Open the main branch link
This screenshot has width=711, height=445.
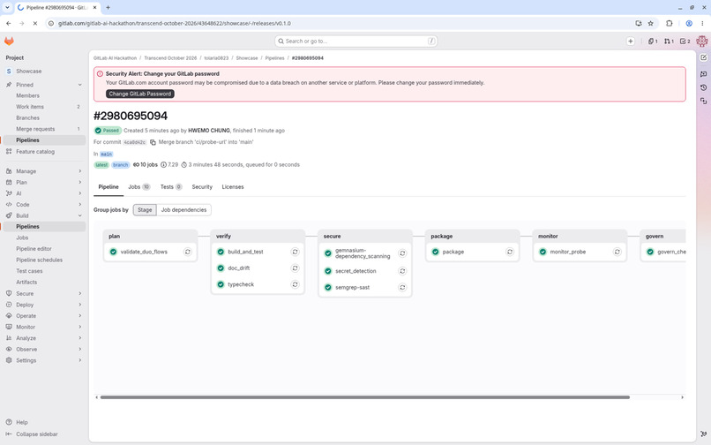tap(106, 154)
